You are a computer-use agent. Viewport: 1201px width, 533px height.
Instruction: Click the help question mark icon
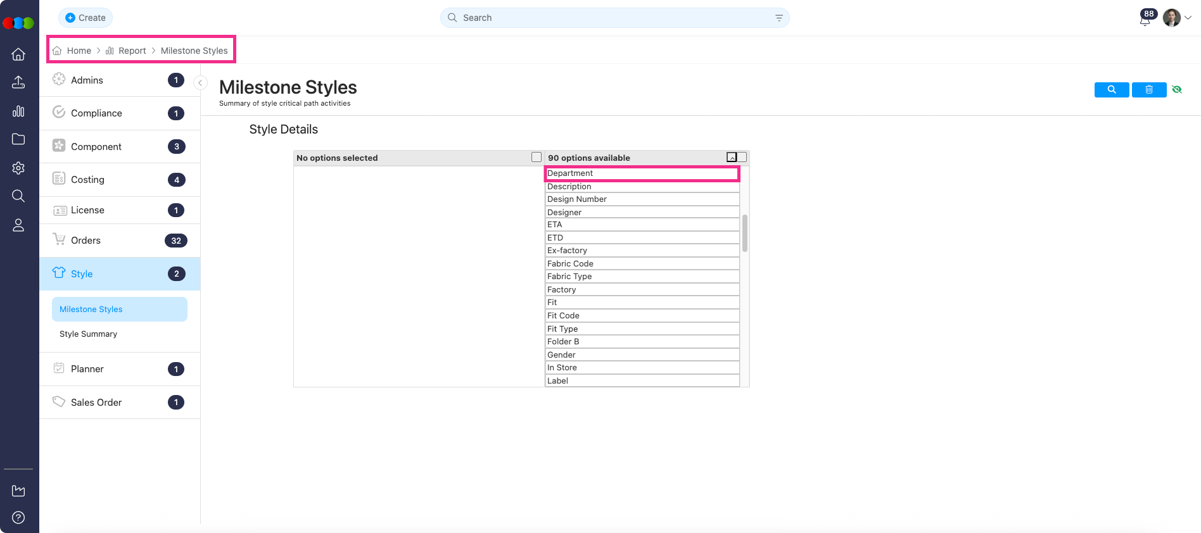tap(18, 517)
